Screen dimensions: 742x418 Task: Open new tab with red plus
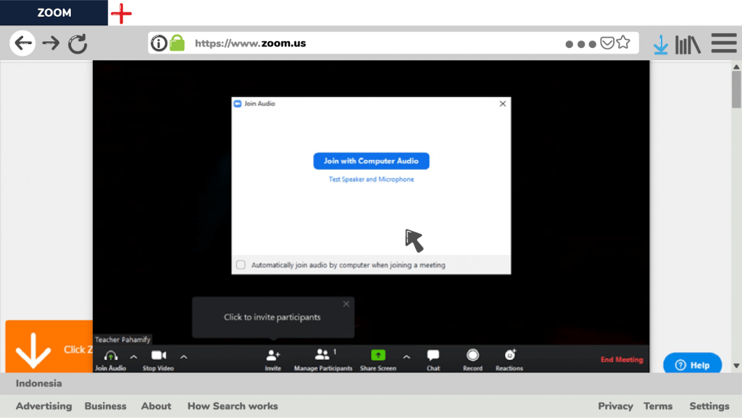pyautogui.click(x=121, y=13)
